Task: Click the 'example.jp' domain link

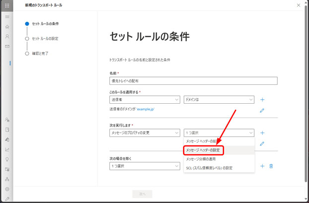Action: (146, 109)
